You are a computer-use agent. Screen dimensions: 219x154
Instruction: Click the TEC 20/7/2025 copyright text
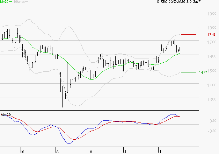tap(178, 2)
